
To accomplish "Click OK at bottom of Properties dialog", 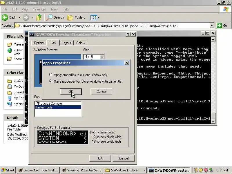I will click(x=100, y=158).
